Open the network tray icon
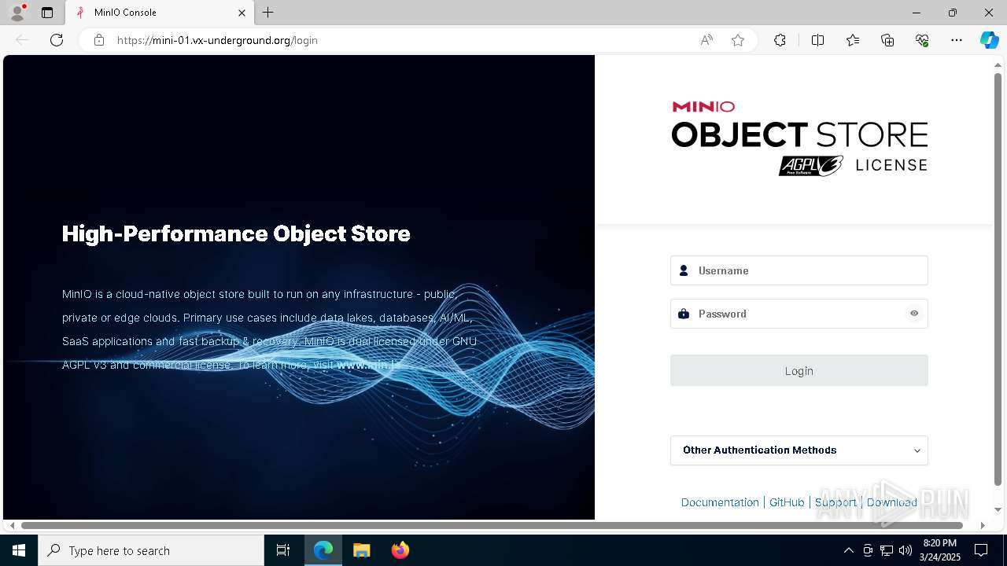 887,550
